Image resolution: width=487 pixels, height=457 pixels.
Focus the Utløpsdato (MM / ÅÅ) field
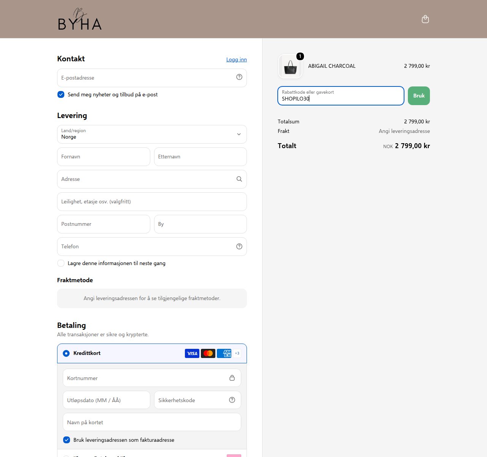click(107, 400)
